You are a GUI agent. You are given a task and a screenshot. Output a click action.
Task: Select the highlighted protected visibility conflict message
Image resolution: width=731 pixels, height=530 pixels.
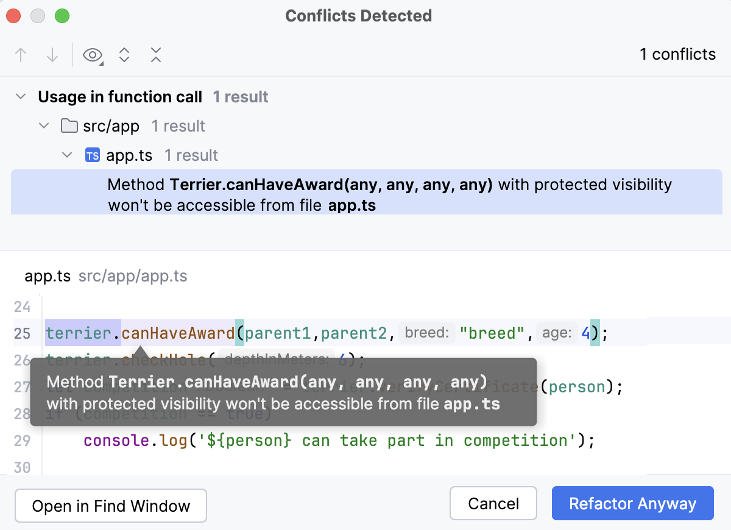coord(365,194)
